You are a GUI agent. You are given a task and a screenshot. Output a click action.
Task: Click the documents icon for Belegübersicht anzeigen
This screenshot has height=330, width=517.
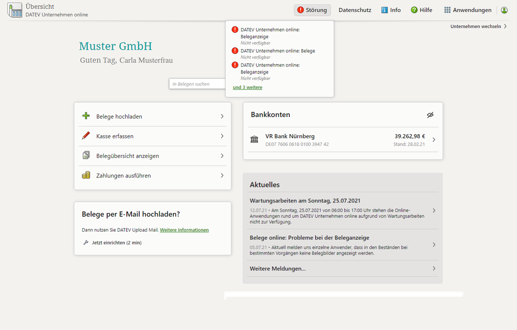pos(86,155)
